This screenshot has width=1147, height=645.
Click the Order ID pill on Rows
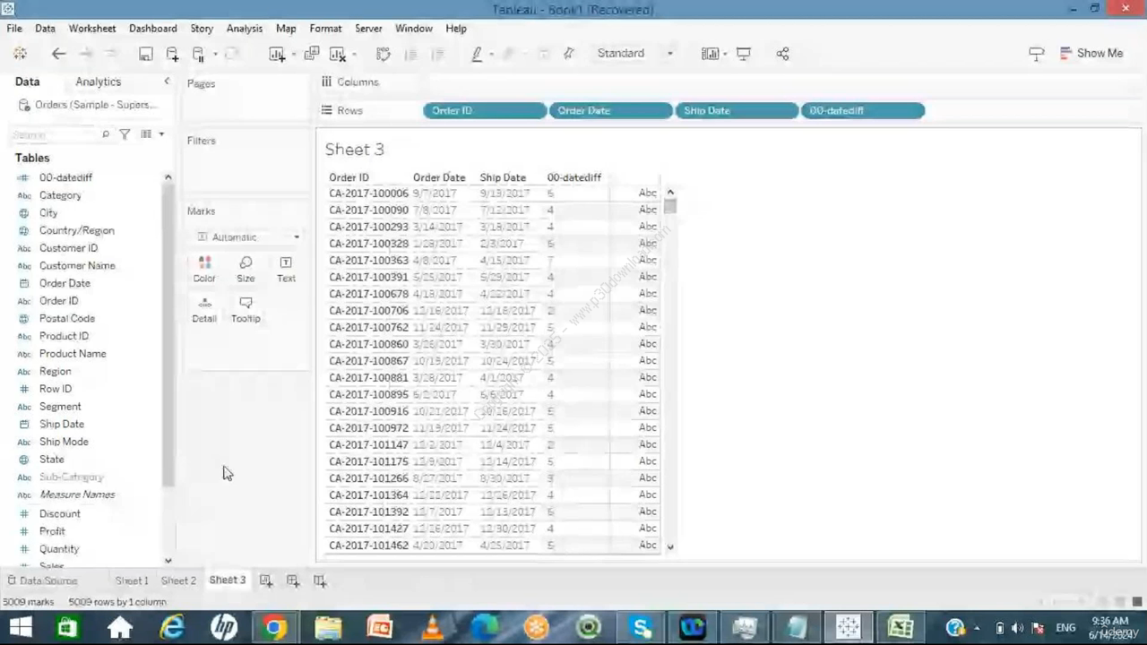[x=485, y=110]
